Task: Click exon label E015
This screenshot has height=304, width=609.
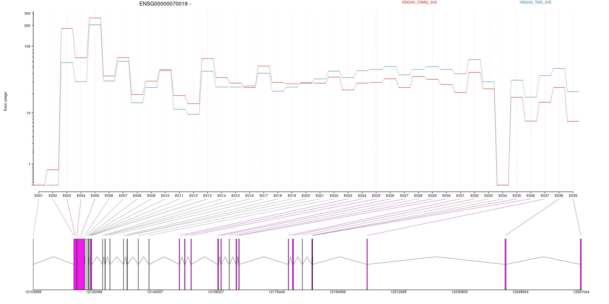Action: [235, 196]
